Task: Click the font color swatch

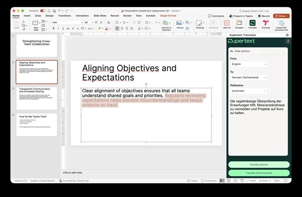Action: pyautogui.click(x=106, y=28)
